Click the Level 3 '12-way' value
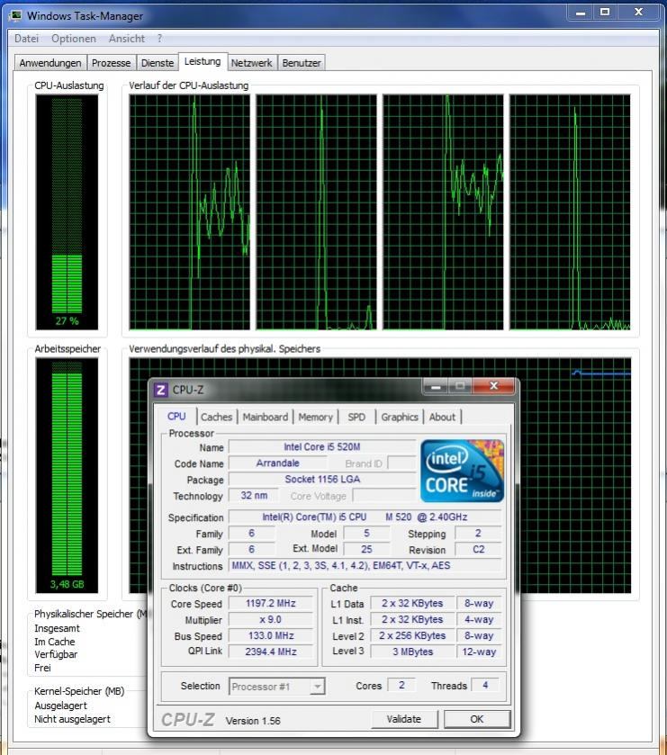 tap(479, 652)
